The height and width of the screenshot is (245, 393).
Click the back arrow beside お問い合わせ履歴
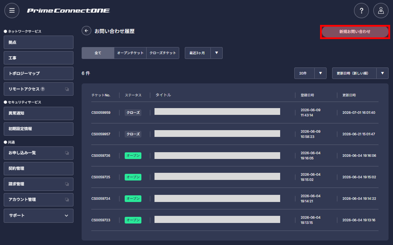tap(86, 31)
